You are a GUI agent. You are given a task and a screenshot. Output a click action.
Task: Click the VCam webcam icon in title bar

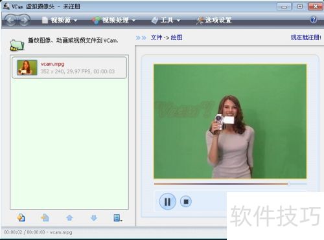[6, 6]
